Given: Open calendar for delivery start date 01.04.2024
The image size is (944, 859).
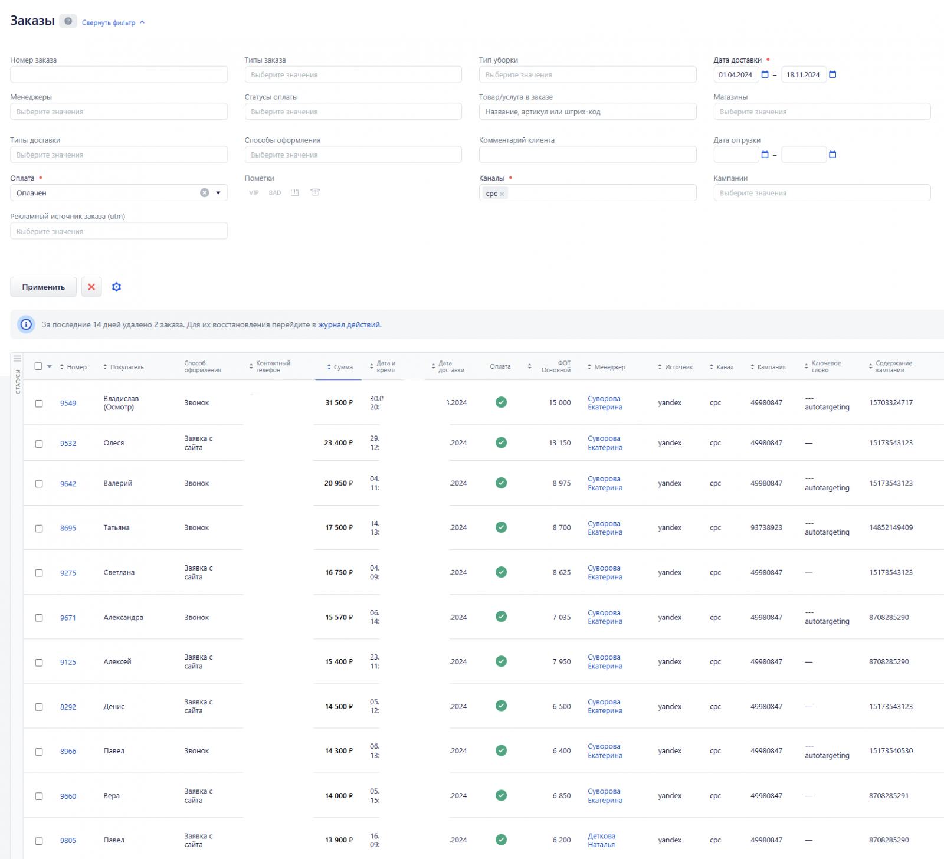Looking at the screenshot, I should click(x=765, y=74).
